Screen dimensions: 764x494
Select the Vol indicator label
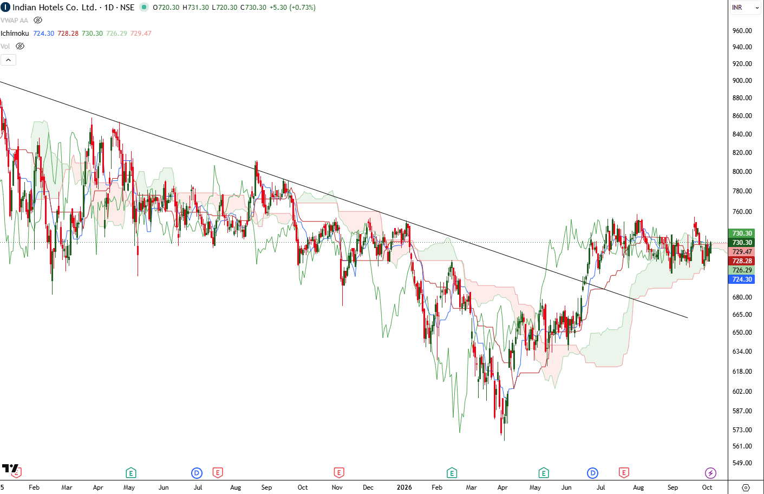tap(5, 46)
